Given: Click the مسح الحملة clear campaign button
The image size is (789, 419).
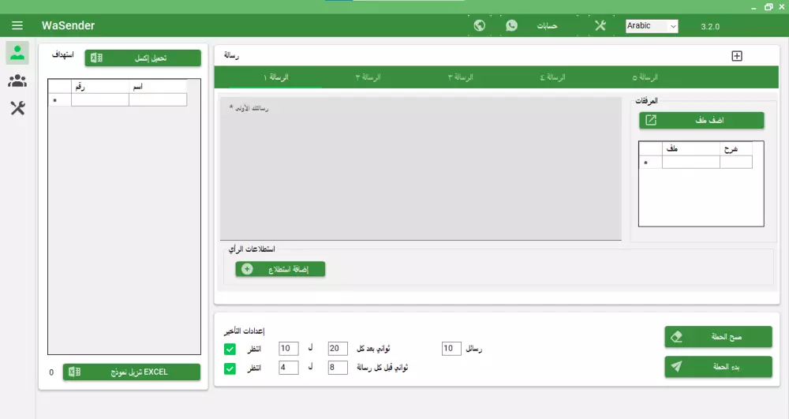Looking at the screenshot, I should point(718,336).
